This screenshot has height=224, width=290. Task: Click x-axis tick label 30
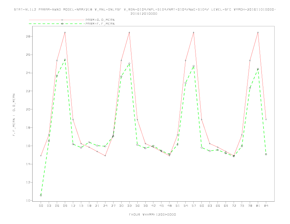(121, 206)
